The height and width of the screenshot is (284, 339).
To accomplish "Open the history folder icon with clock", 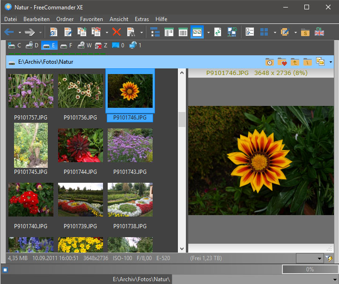I will (269, 62).
